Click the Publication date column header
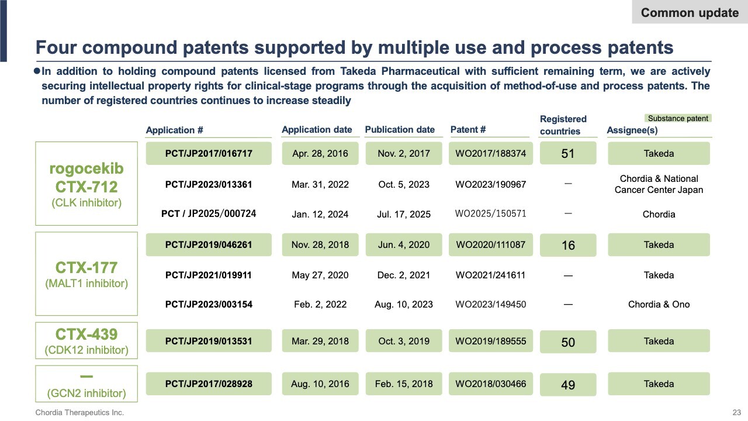This screenshot has height=421, width=748. click(x=400, y=129)
